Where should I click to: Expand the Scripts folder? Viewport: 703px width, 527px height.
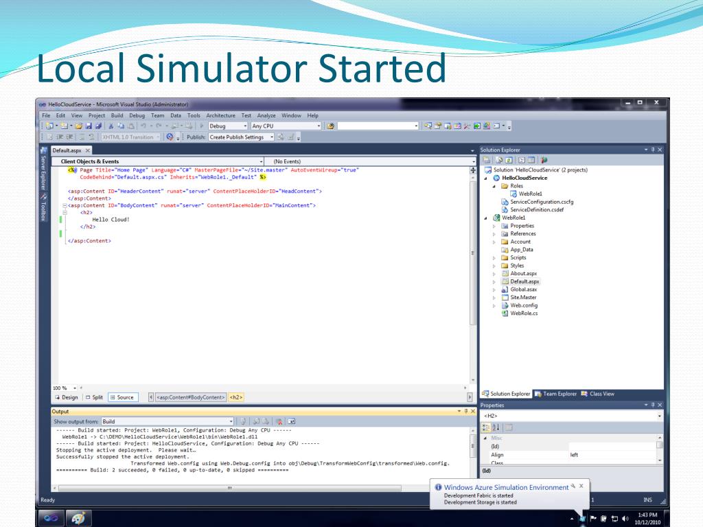[494, 258]
